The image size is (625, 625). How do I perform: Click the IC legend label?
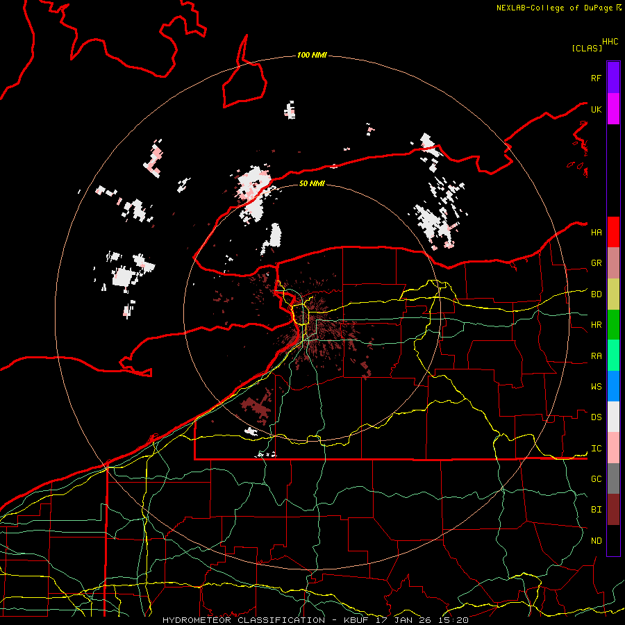click(x=596, y=449)
